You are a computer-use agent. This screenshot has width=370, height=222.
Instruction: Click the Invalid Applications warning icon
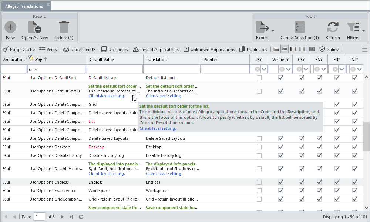click(136, 50)
